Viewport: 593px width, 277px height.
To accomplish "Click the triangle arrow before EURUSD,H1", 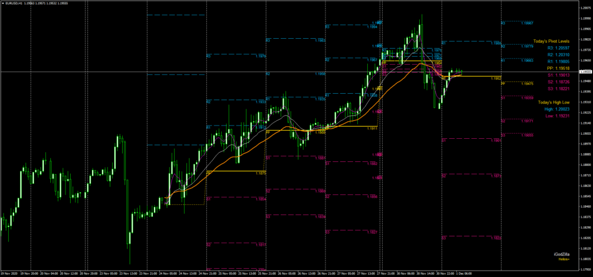I will pyautogui.click(x=3, y=3).
